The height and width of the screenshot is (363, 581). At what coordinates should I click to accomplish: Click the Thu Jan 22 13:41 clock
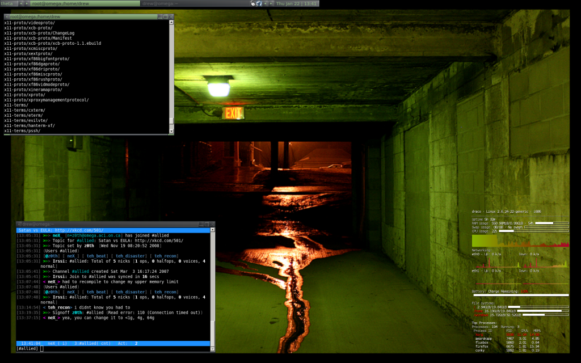[x=296, y=3]
